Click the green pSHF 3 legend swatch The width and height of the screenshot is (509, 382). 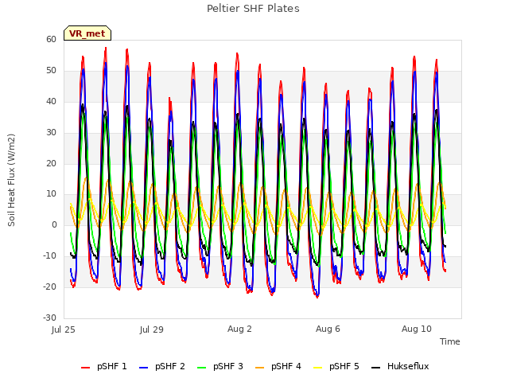[201, 368]
